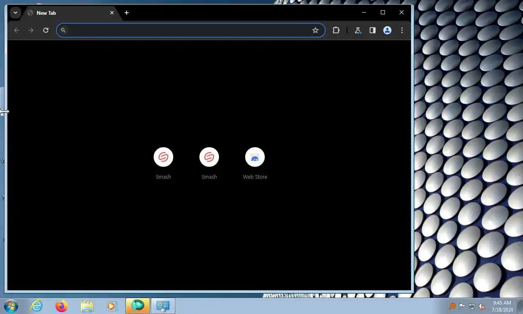The height and width of the screenshot is (314, 523).
Task: Go forward using the forward arrow
Action: 31,30
